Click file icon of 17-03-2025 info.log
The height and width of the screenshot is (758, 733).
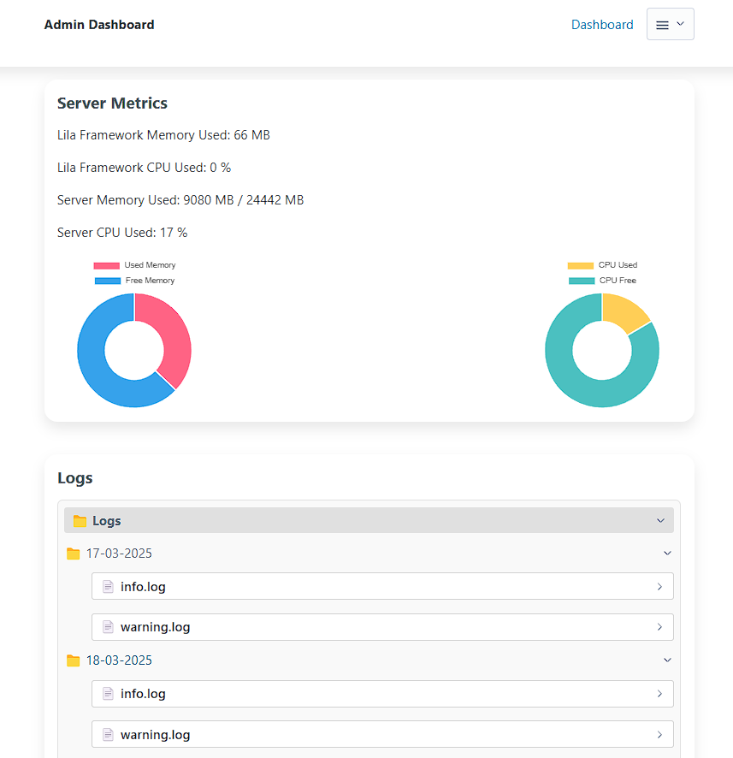tap(109, 586)
